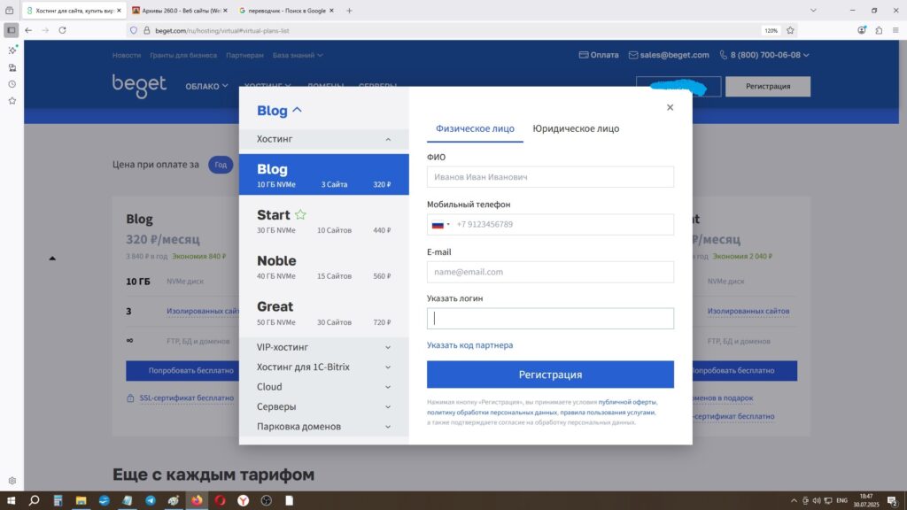
Task: Click the browser Back arrow
Action: click(28, 30)
